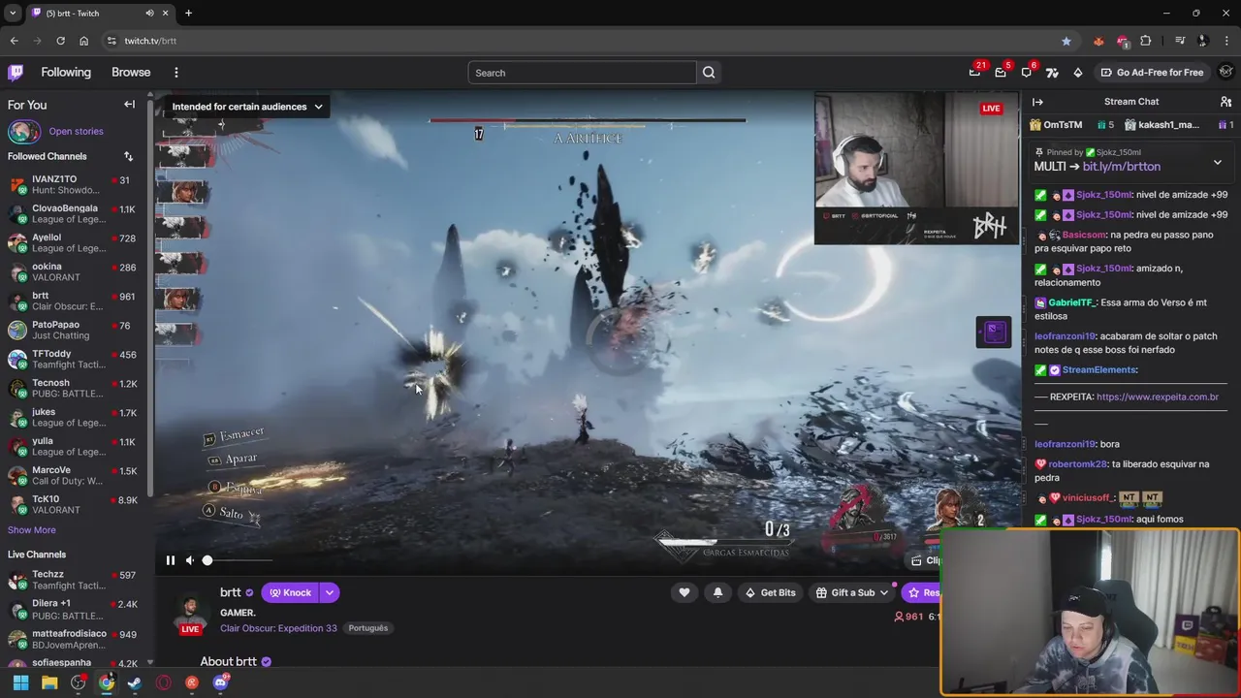The image size is (1241, 698).
Task: Expand the pinned chat message
Action: click(1218, 163)
